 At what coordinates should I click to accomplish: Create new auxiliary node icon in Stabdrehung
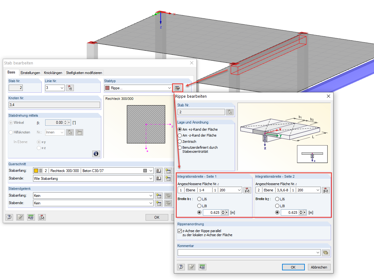tap(79, 132)
